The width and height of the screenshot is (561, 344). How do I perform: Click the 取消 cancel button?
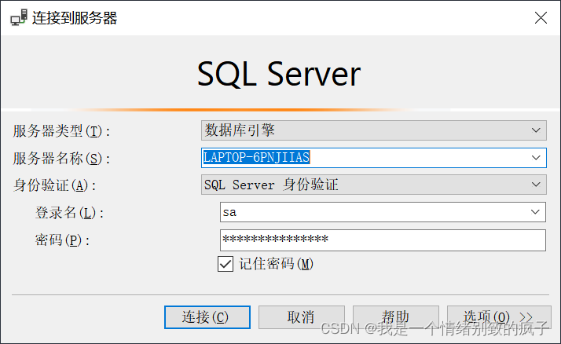pos(301,317)
